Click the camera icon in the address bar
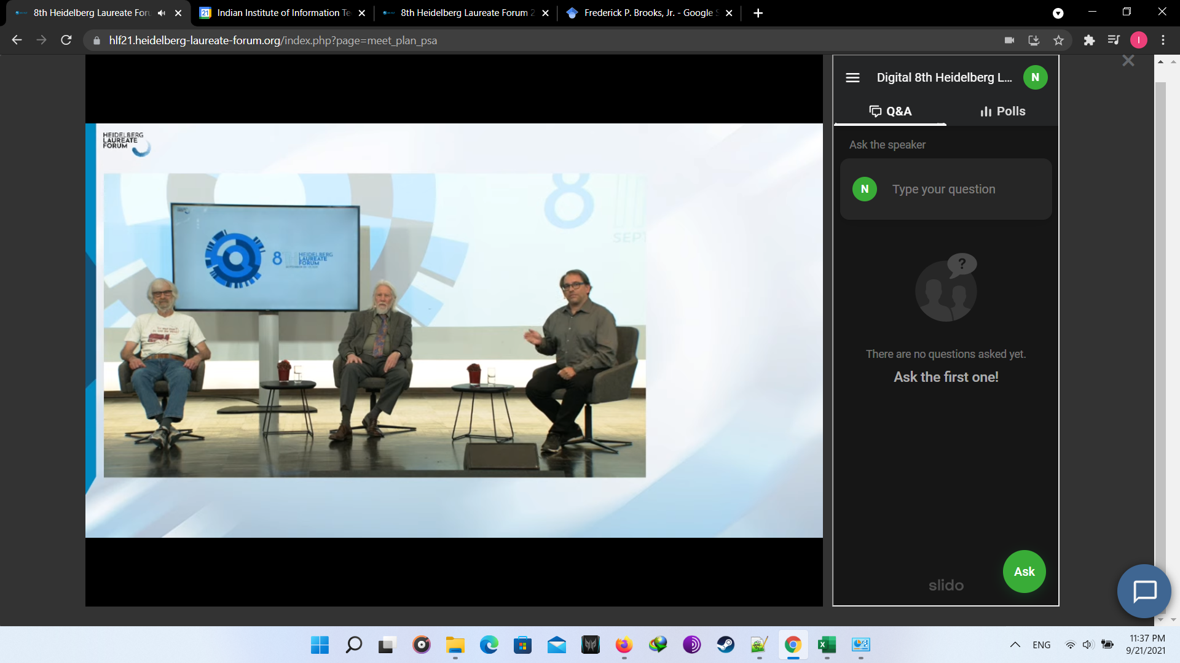The width and height of the screenshot is (1180, 663). point(1009,41)
